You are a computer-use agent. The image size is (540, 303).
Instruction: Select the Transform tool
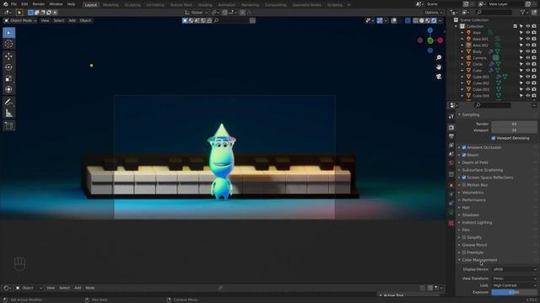point(8,89)
